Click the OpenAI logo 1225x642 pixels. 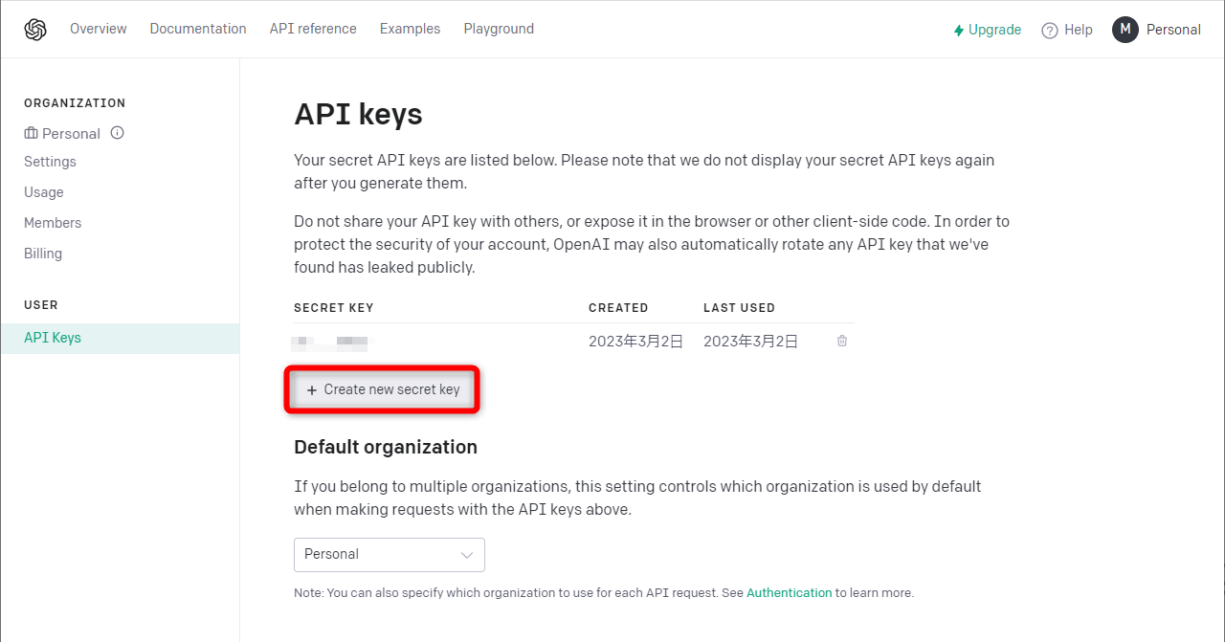(35, 29)
